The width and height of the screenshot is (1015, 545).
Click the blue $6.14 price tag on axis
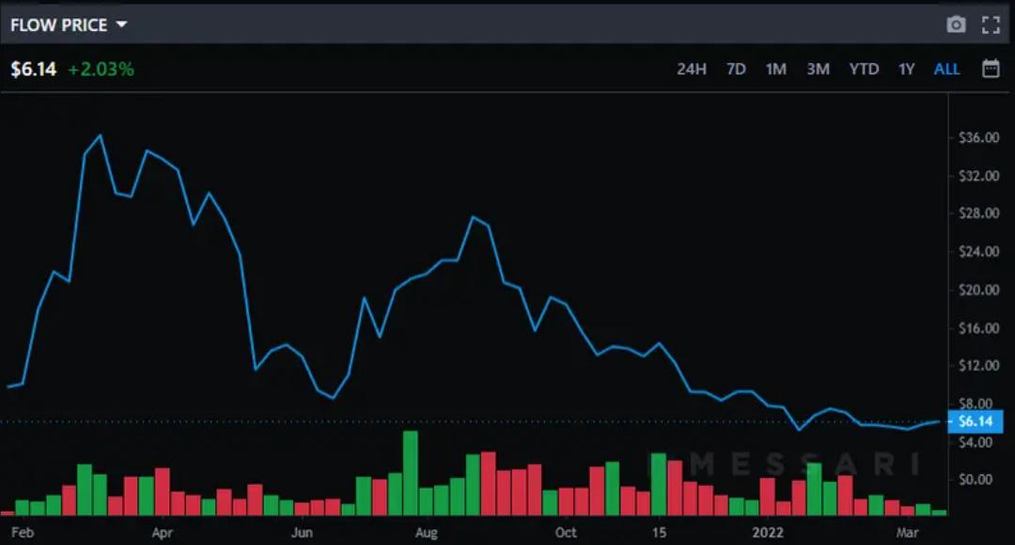976,422
